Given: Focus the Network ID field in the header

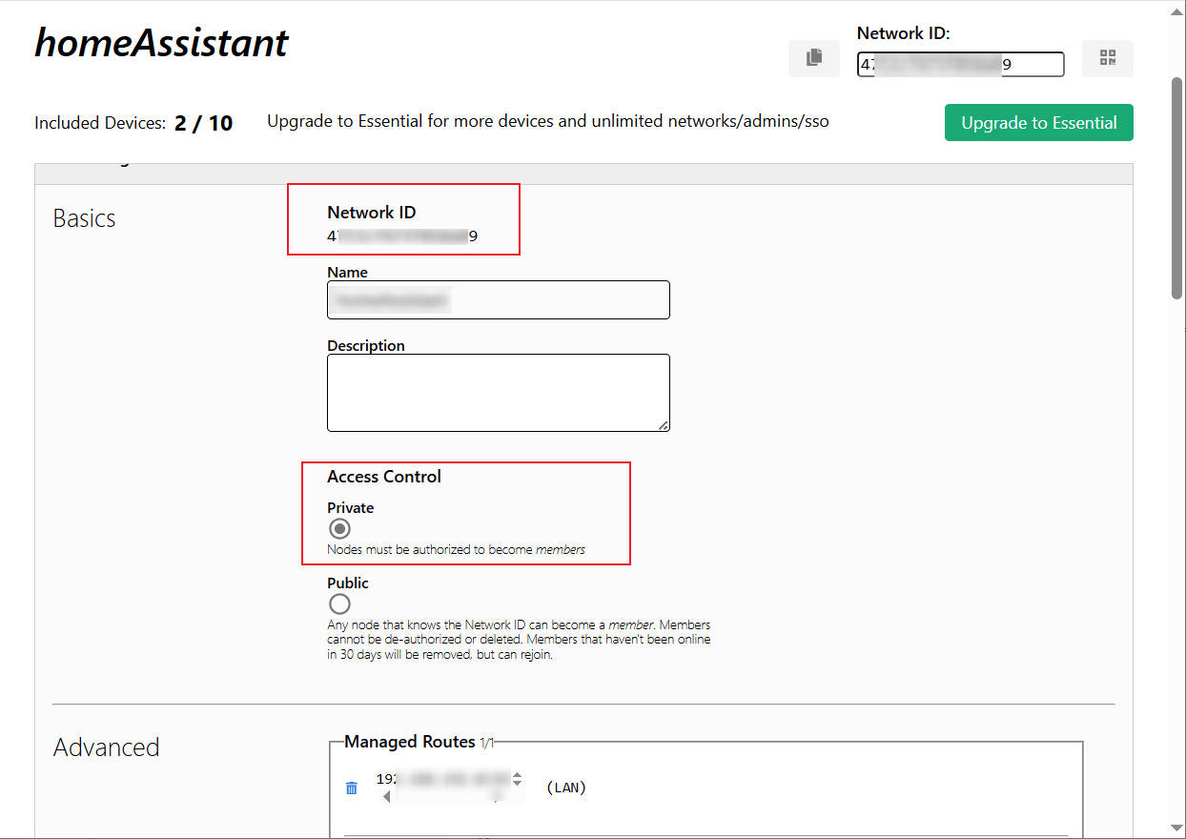Looking at the screenshot, I should coord(960,64).
